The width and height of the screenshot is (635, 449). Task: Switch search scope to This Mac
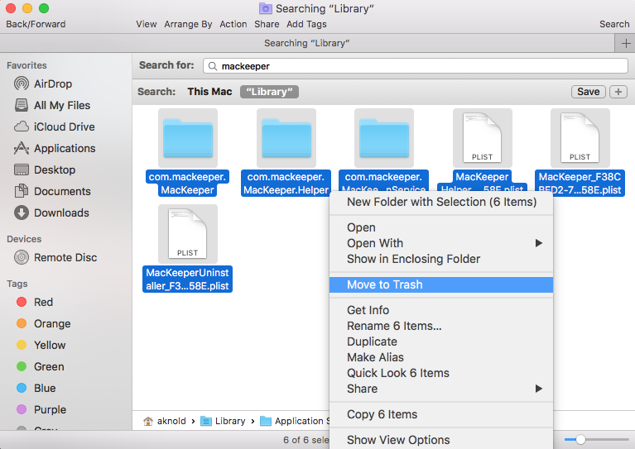click(x=209, y=92)
